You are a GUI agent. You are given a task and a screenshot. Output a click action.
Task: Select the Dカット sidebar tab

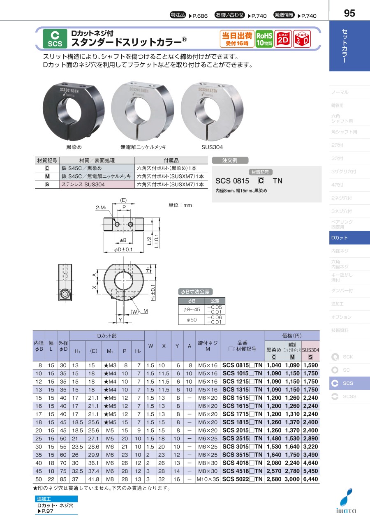point(340,238)
